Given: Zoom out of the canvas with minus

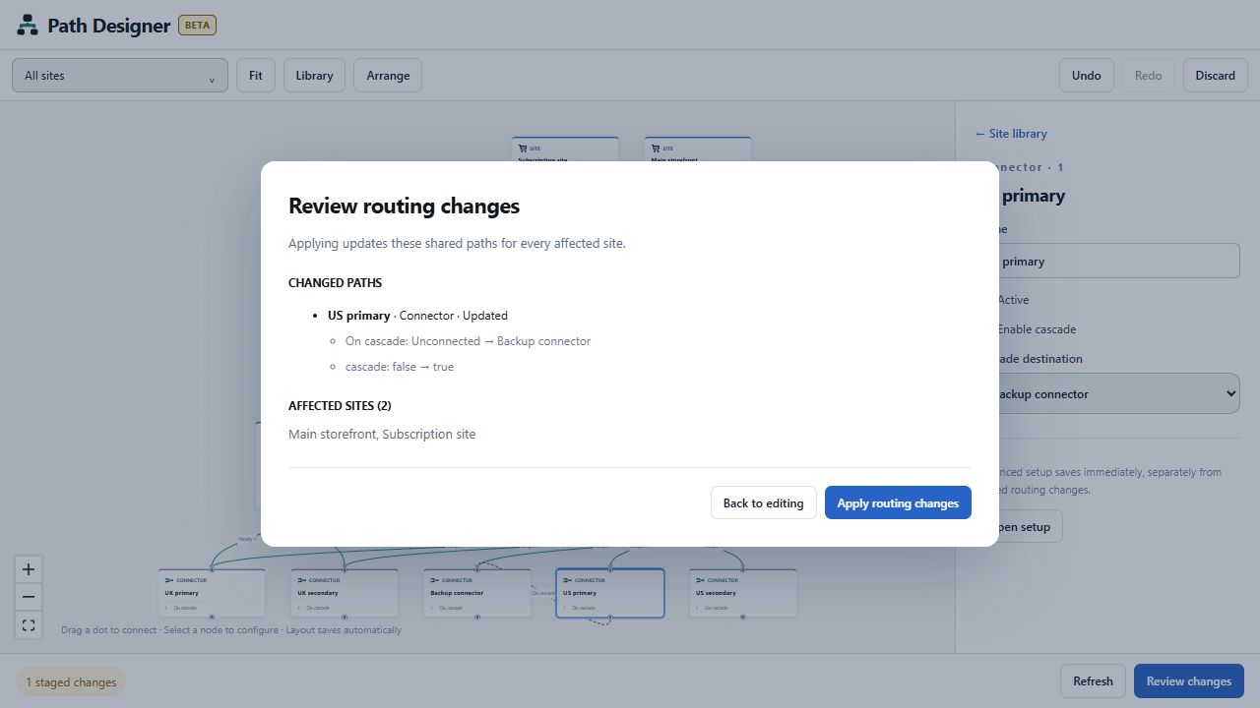Looking at the screenshot, I should pos(29,597).
